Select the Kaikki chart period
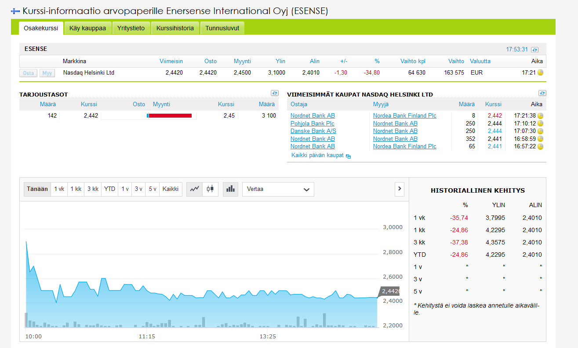The height and width of the screenshot is (348, 578). pyautogui.click(x=171, y=189)
